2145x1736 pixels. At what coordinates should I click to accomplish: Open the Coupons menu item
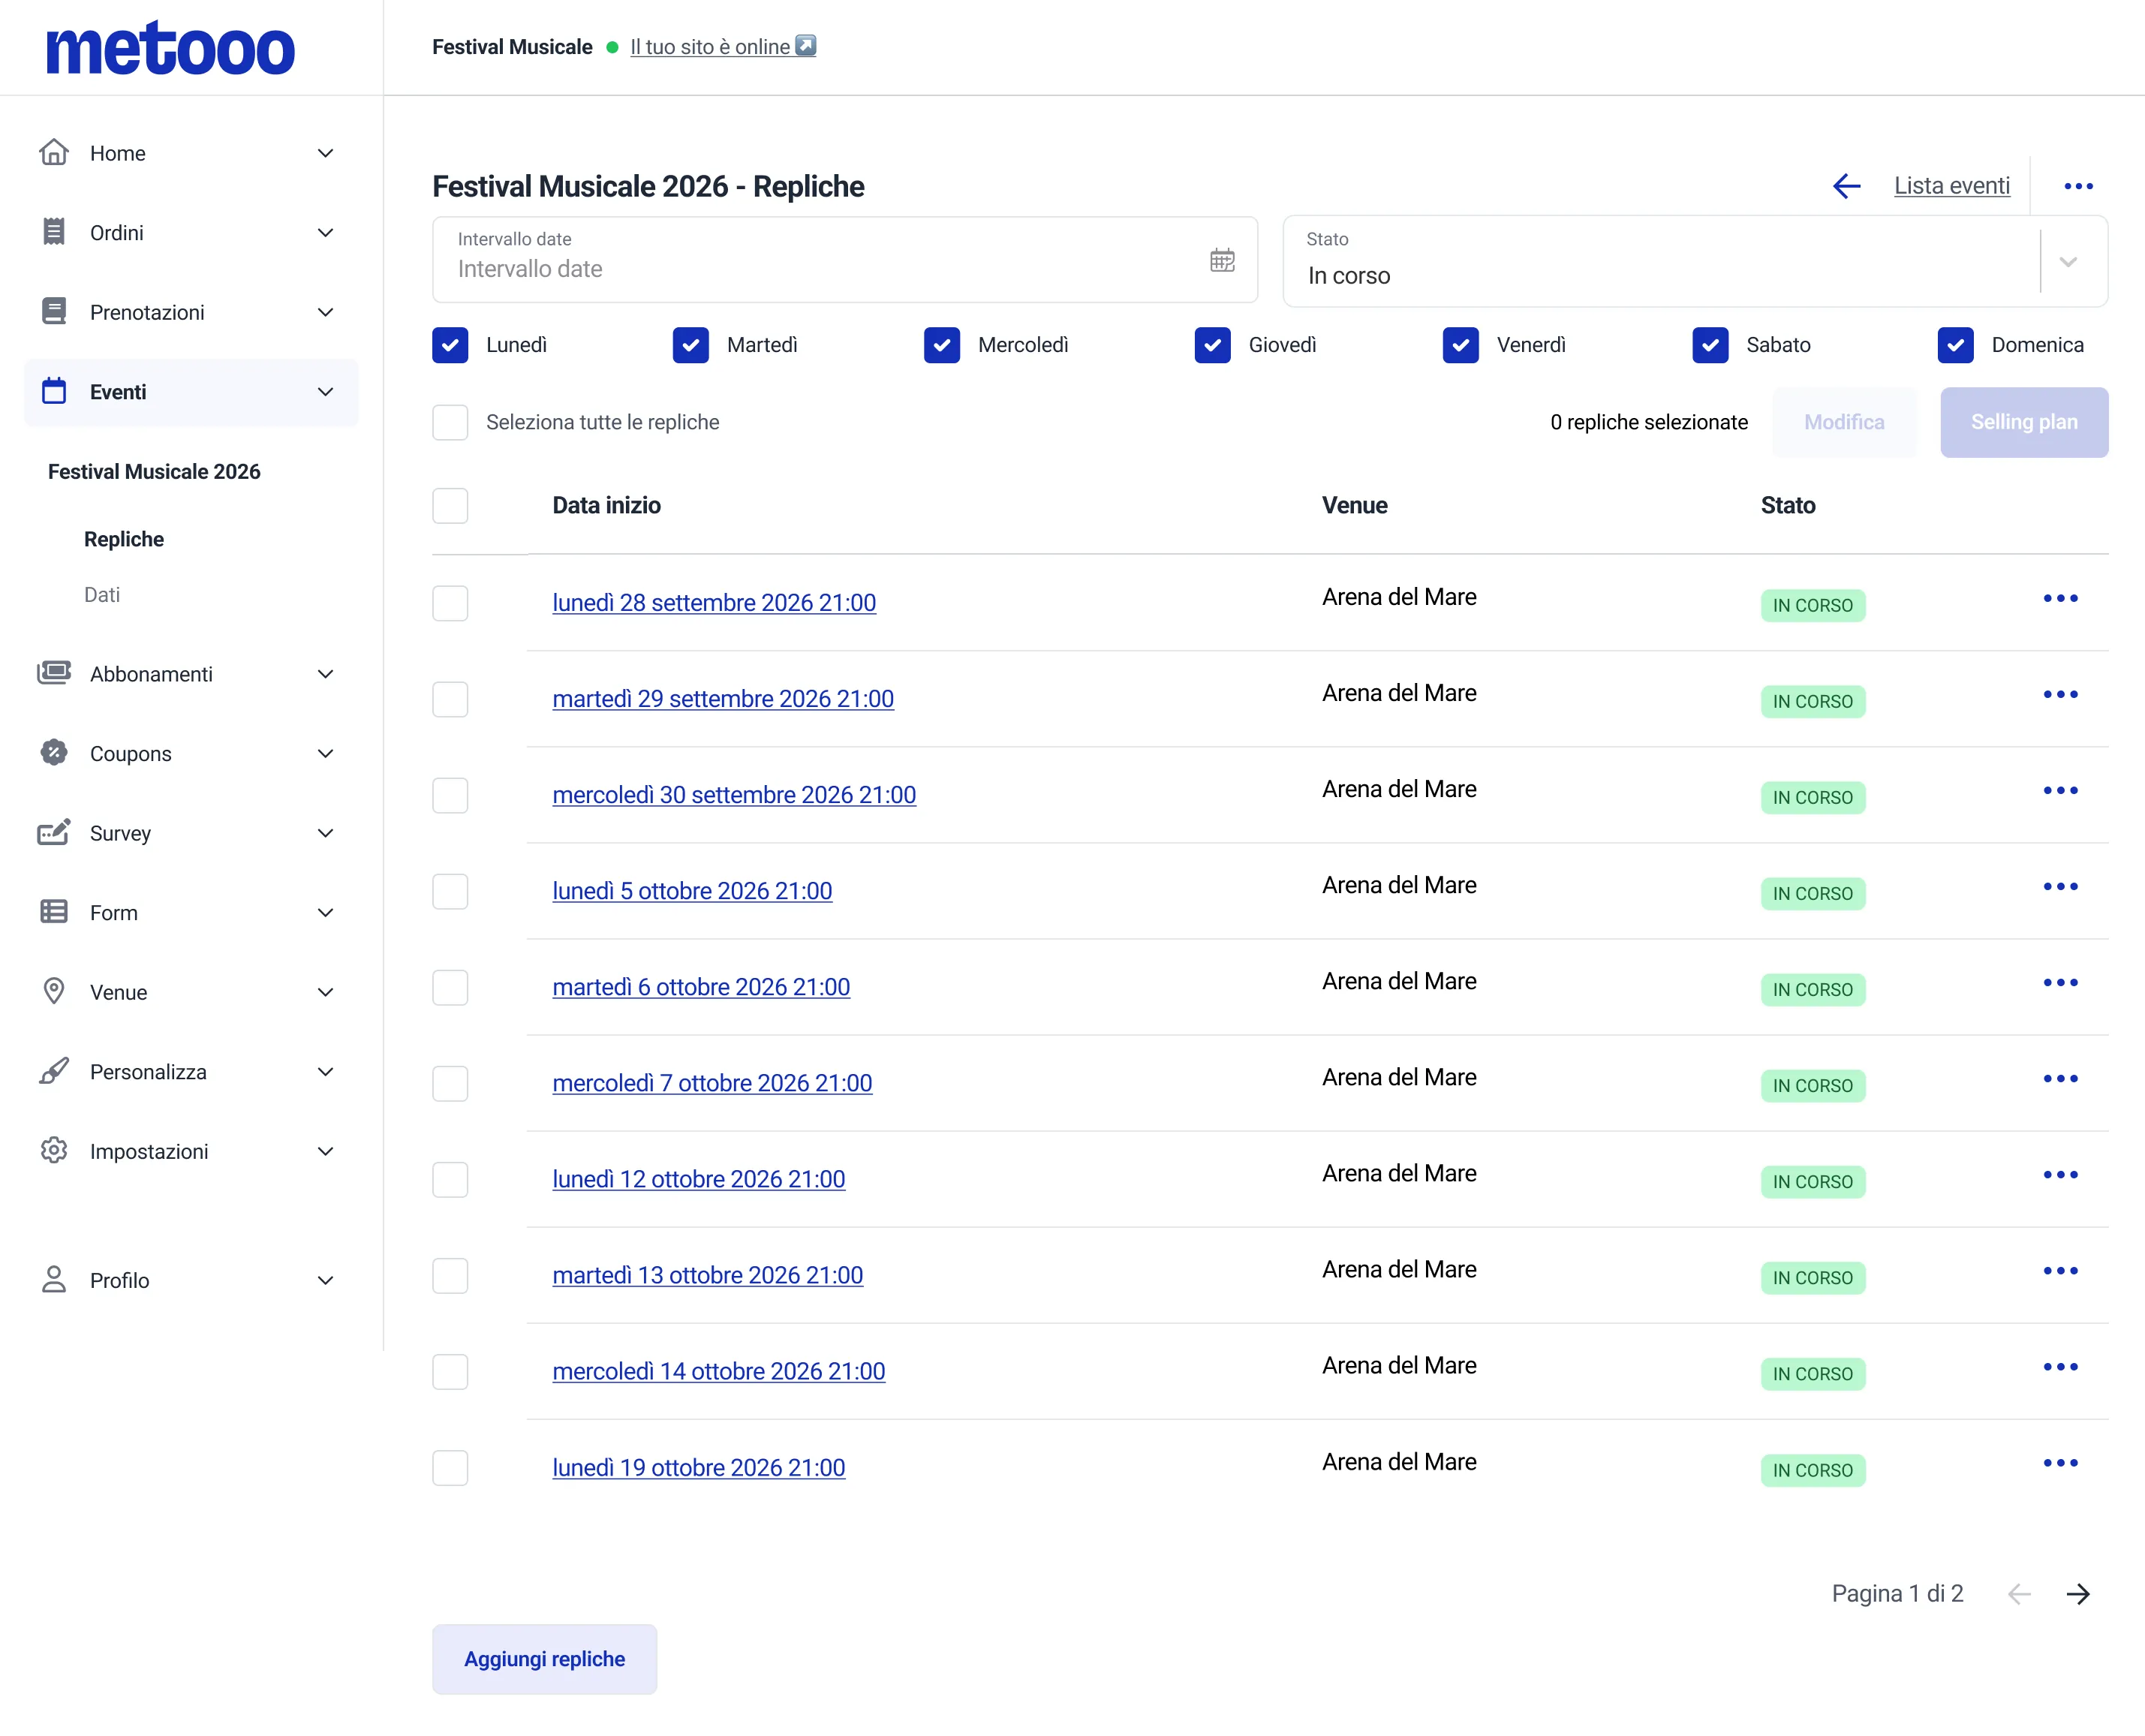130,753
